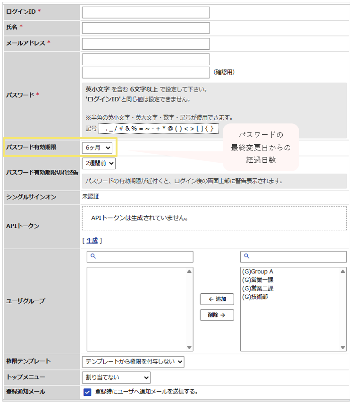Click the 生成 API token link

tap(92, 241)
